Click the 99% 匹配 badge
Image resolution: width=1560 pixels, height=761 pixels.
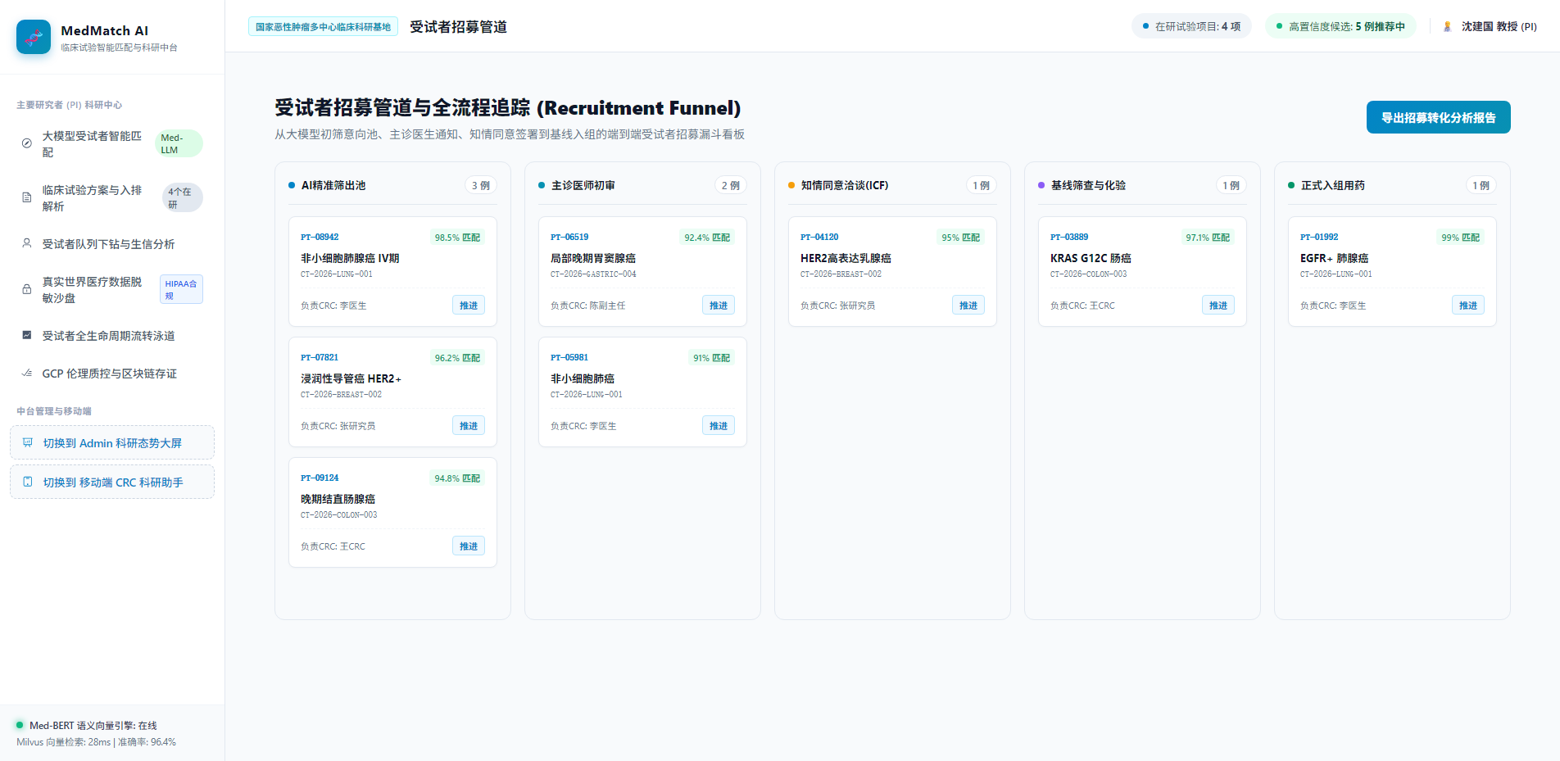click(x=1461, y=238)
